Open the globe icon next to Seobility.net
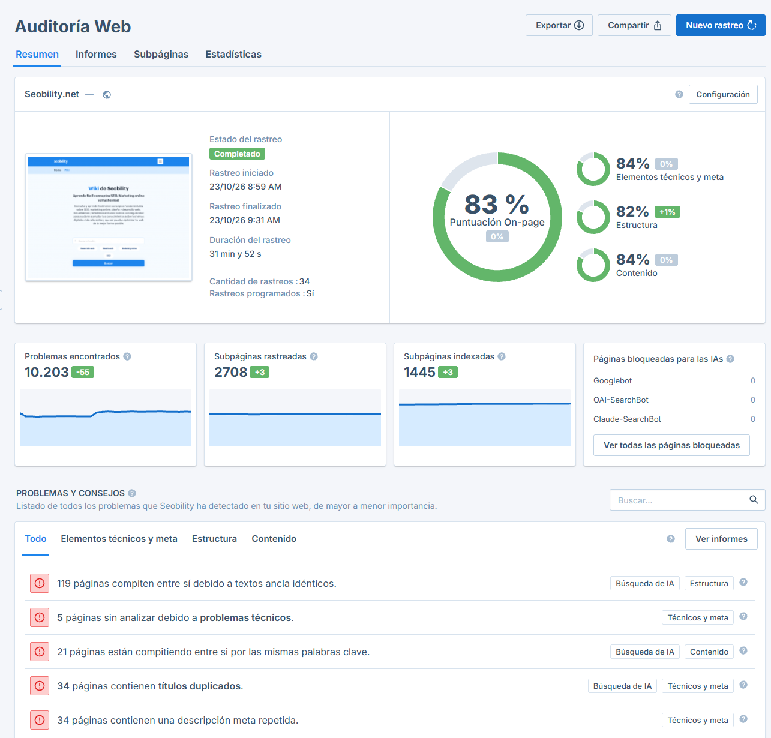This screenshot has height=738, width=771. [107, 95]
